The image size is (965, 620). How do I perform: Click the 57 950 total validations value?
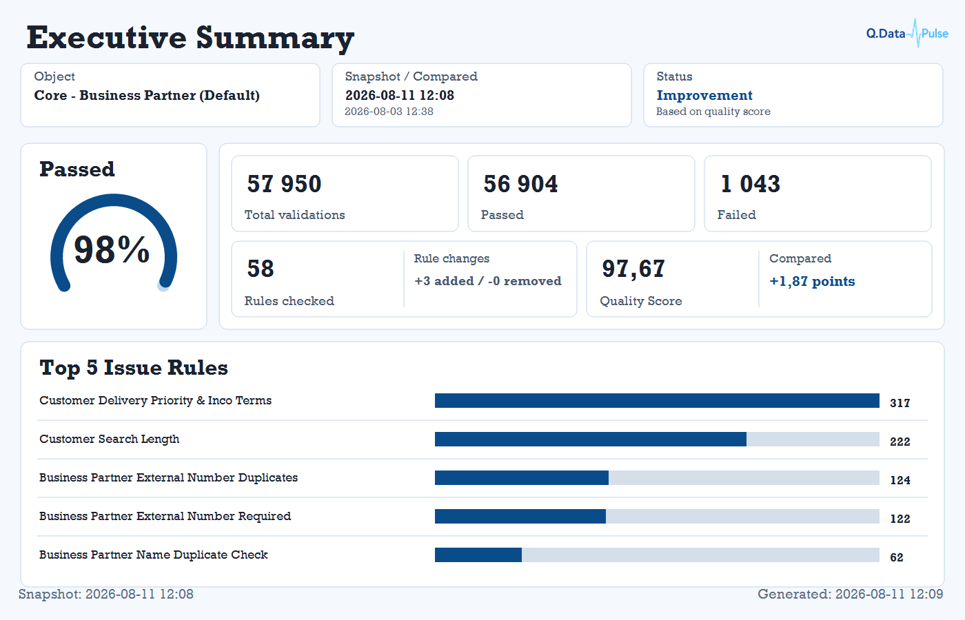pos(284,184)
